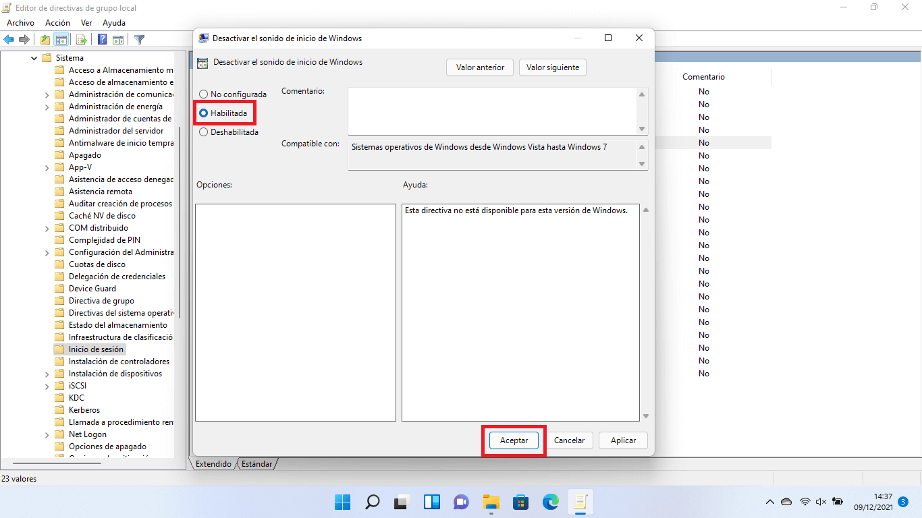Expand the COM distribuido node

[x=47, y=228]
